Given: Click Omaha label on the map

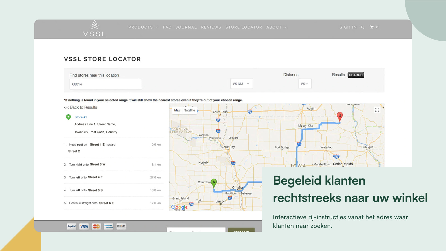Looking at the screenshot, I should click(237, 188).
